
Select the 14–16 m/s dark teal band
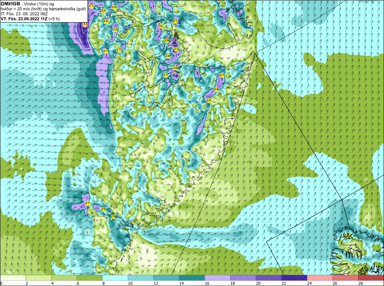[192, 278]
